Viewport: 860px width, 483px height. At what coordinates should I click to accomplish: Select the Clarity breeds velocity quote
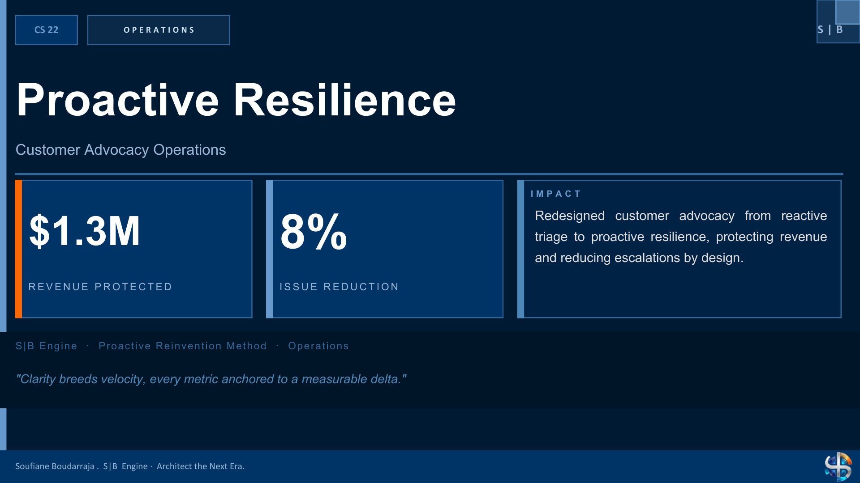tap(211, 379)
